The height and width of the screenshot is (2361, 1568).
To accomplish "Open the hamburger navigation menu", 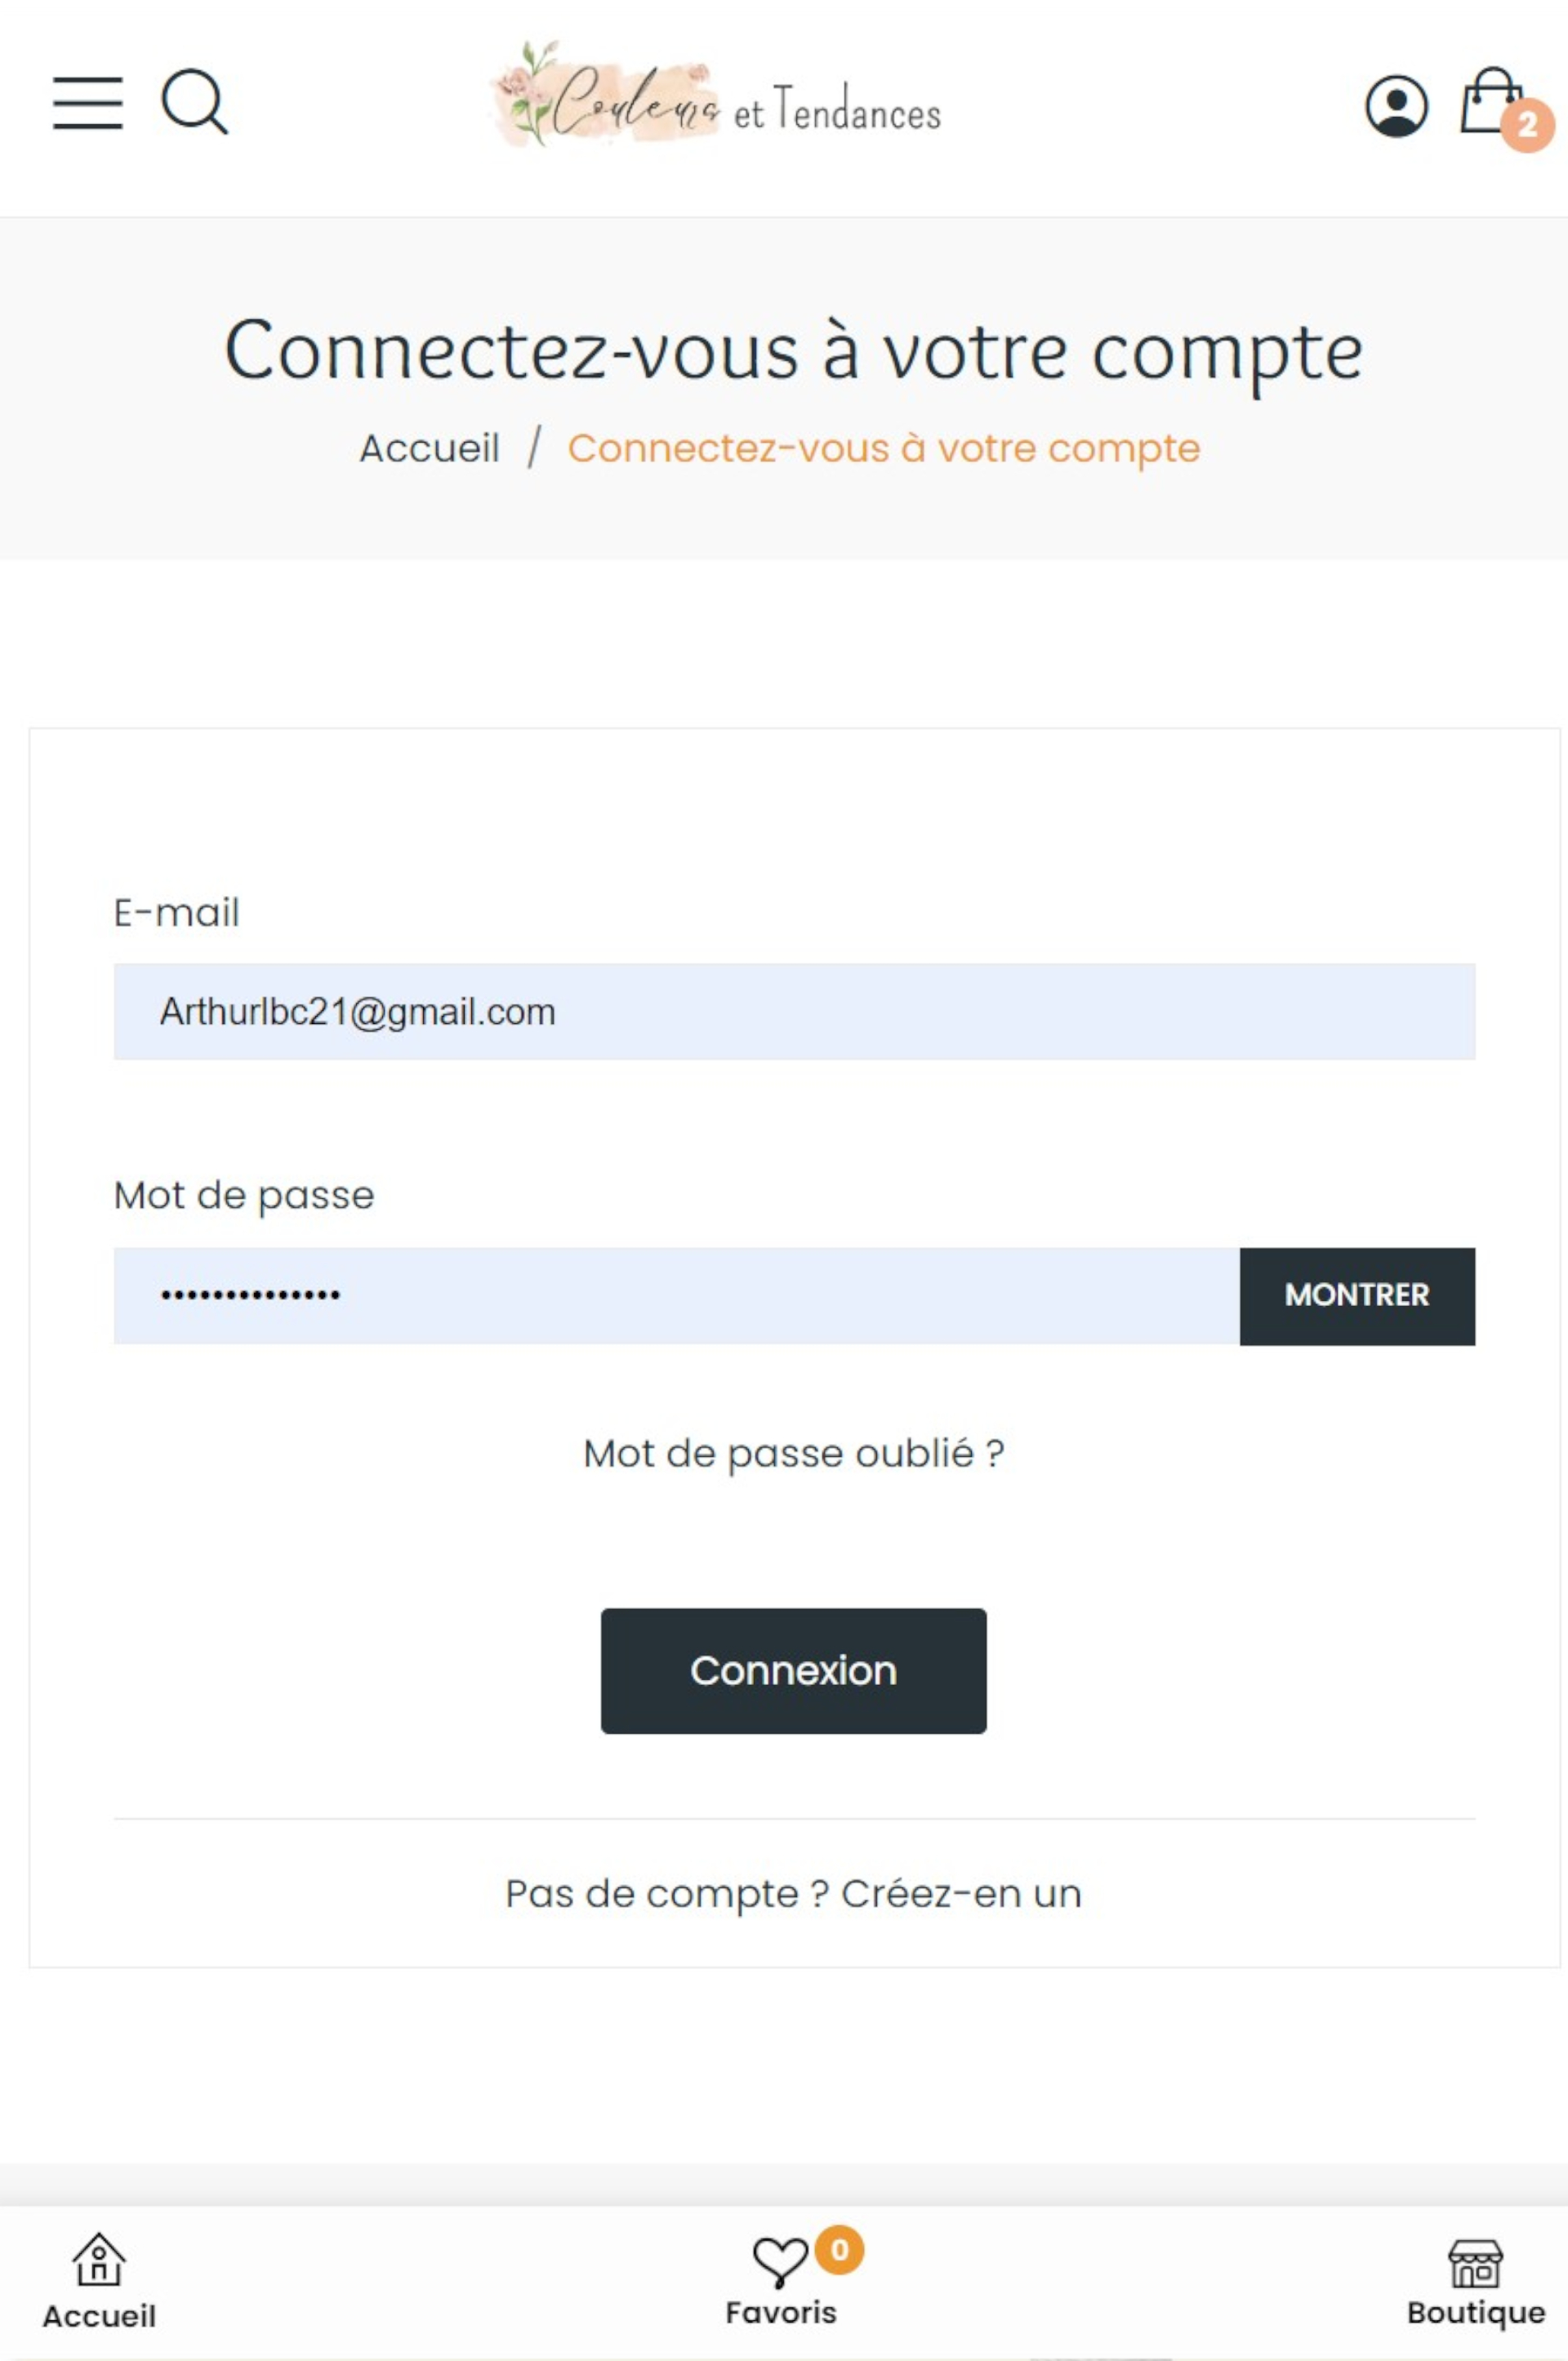I will (88, 103).
